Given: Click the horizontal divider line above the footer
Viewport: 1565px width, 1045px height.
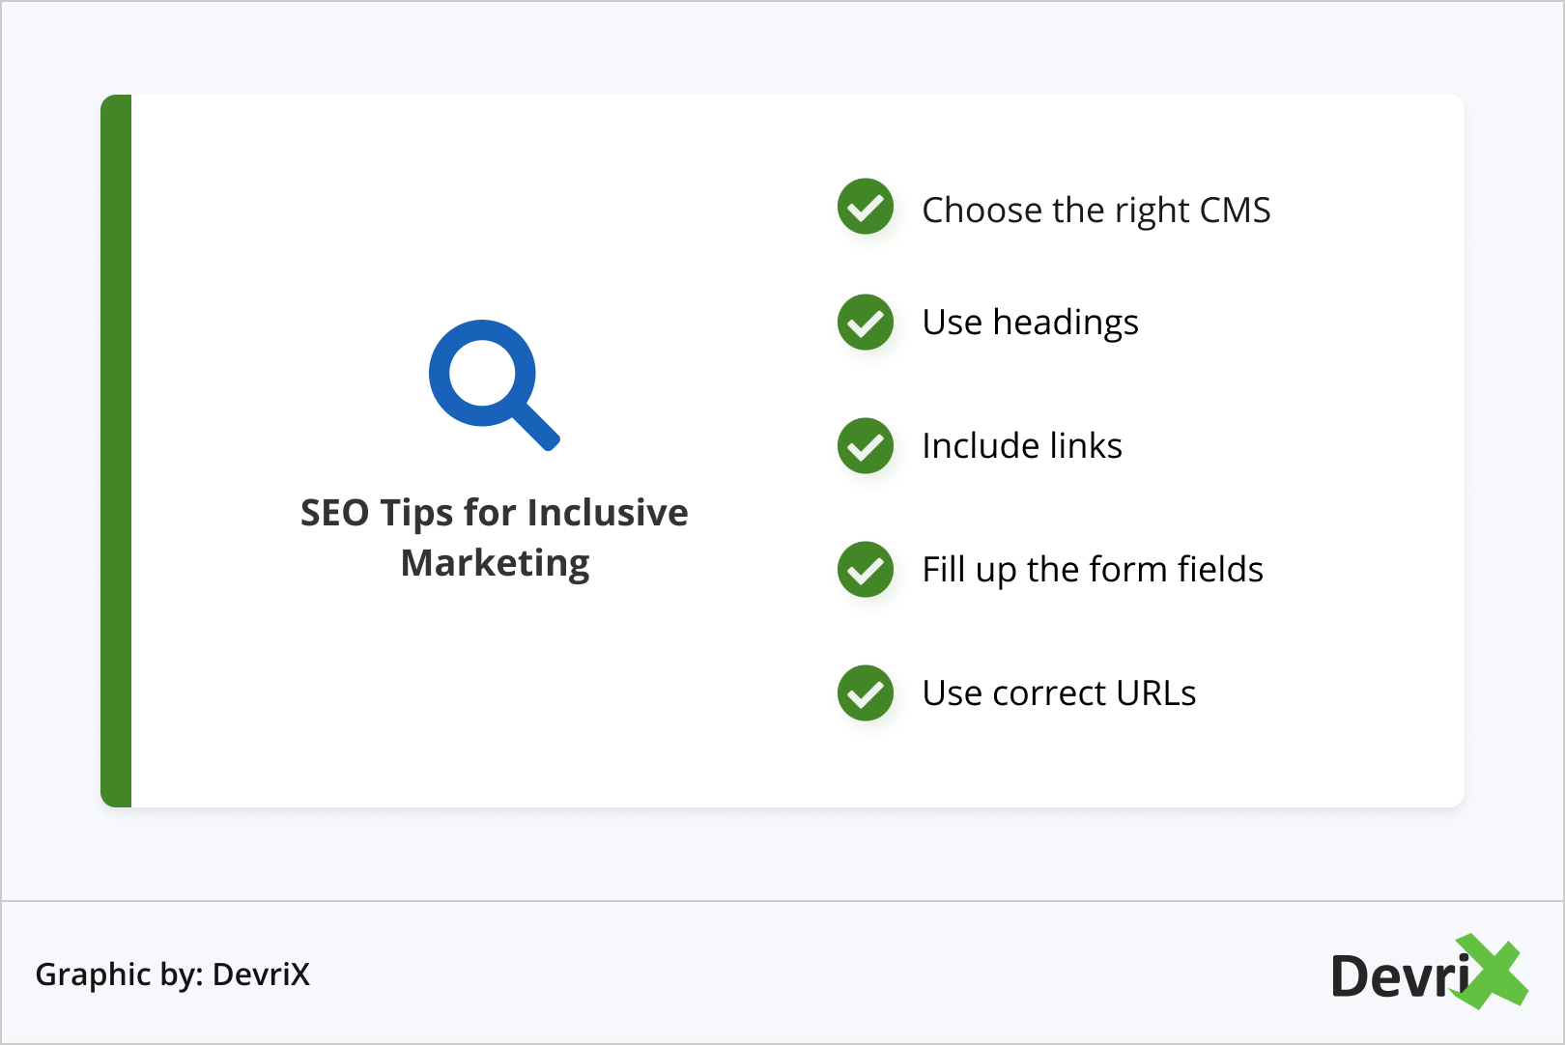Looking at the screenshot, I should pyautogui.click(x=782, y=901).
